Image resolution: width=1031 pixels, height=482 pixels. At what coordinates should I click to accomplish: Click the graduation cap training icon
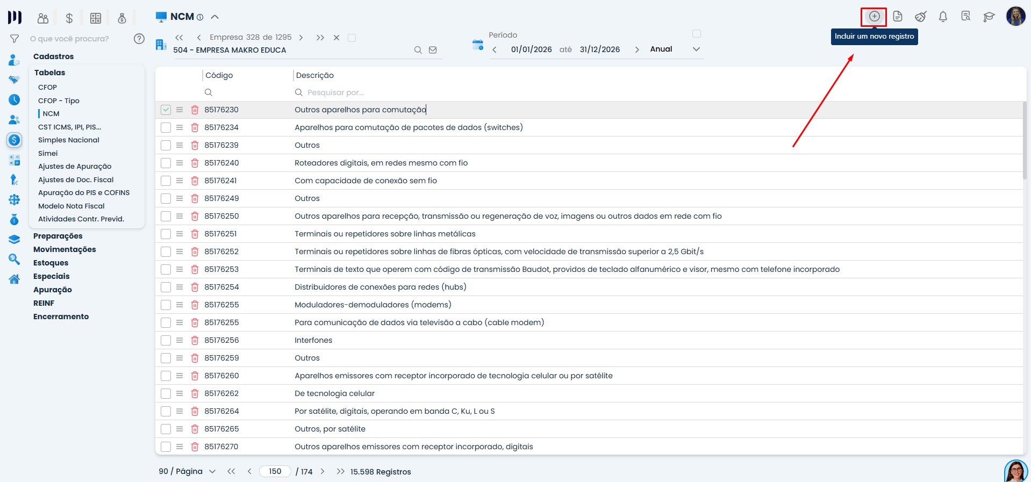pyautogui.click(x=989, y=17)
